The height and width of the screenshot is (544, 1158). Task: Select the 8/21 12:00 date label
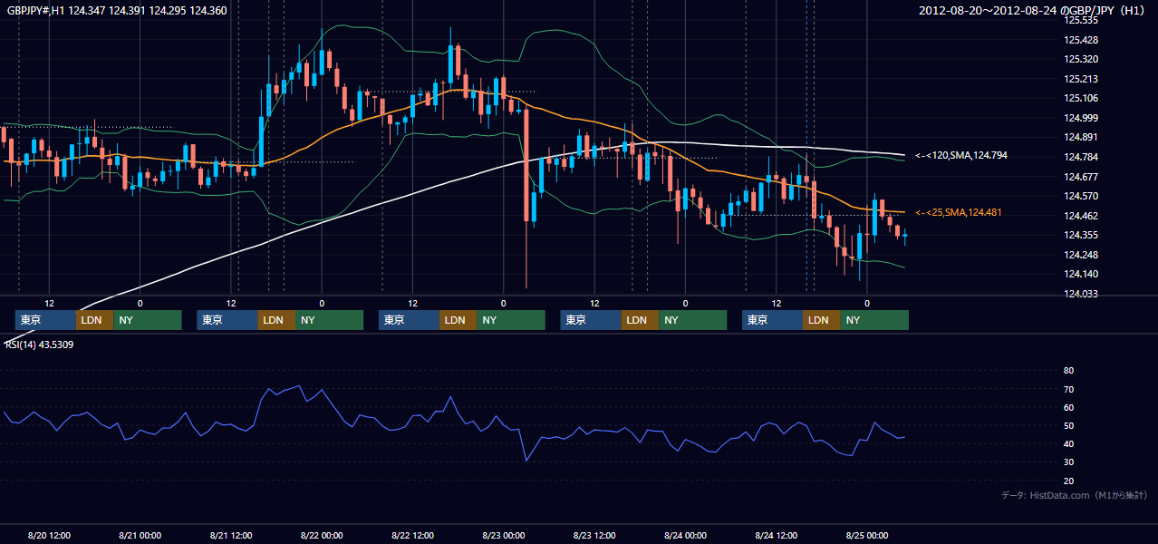click(x=231, y=535)
